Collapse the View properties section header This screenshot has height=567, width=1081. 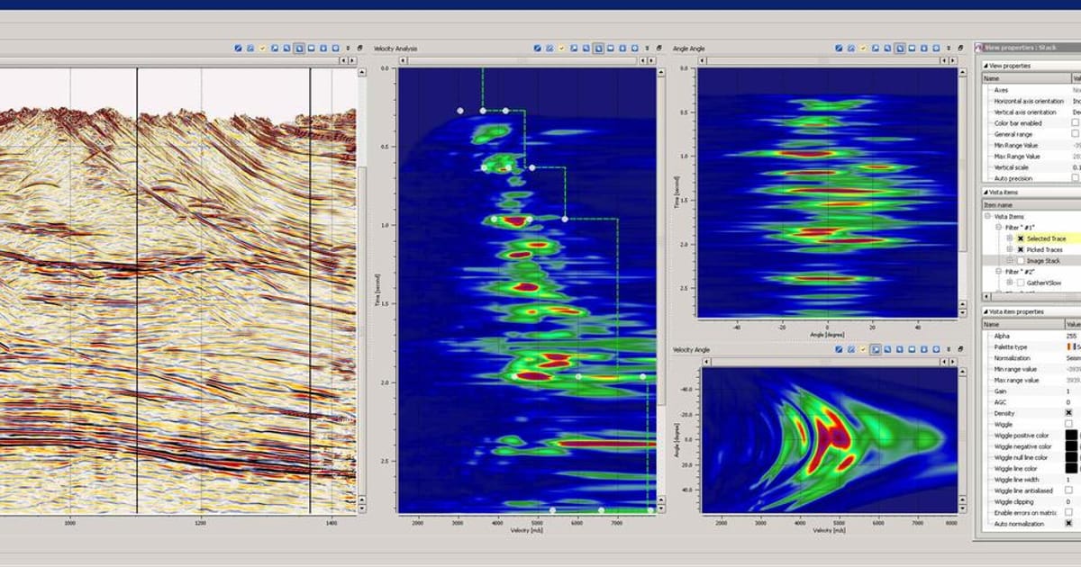(986, 66)
